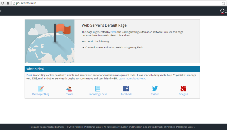Click page document icon in address bar
The height and width of the screenshot is (130, 227).
14,3
